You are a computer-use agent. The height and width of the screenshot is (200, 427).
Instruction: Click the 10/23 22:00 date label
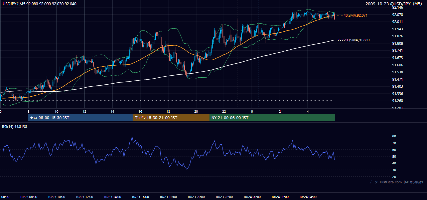pyautogui.click(x=224, y=197)
